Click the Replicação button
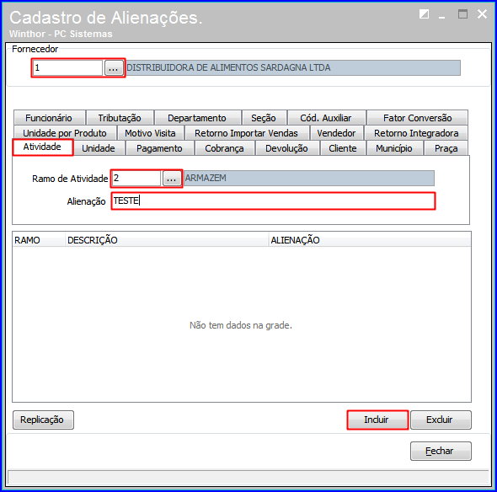 pos(44,420)
